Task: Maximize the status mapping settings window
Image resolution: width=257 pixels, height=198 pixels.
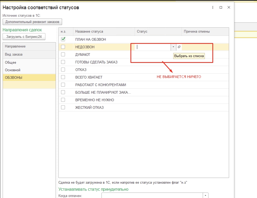Action: (x=221, y=8)
